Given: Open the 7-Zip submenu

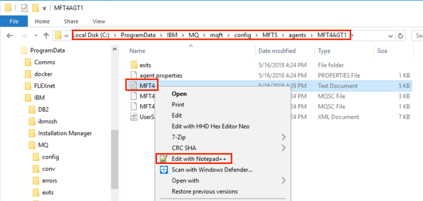Looking at the screenshot, I should [x=222, y=137].
